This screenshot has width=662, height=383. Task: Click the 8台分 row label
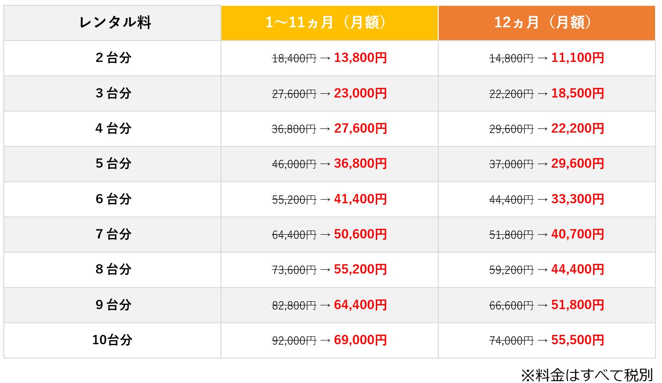pyautogui.click(x=113, y=270)
